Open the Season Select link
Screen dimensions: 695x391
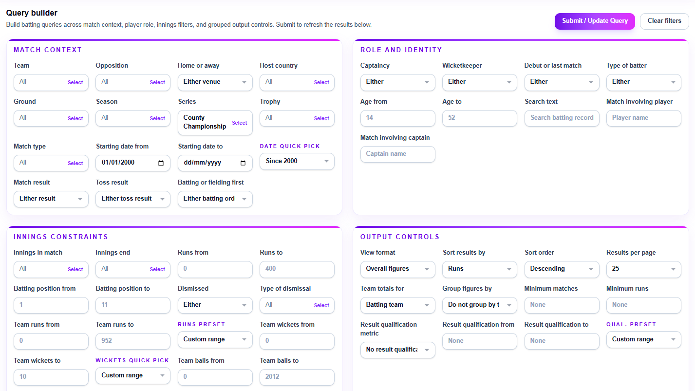pos(157,118)
